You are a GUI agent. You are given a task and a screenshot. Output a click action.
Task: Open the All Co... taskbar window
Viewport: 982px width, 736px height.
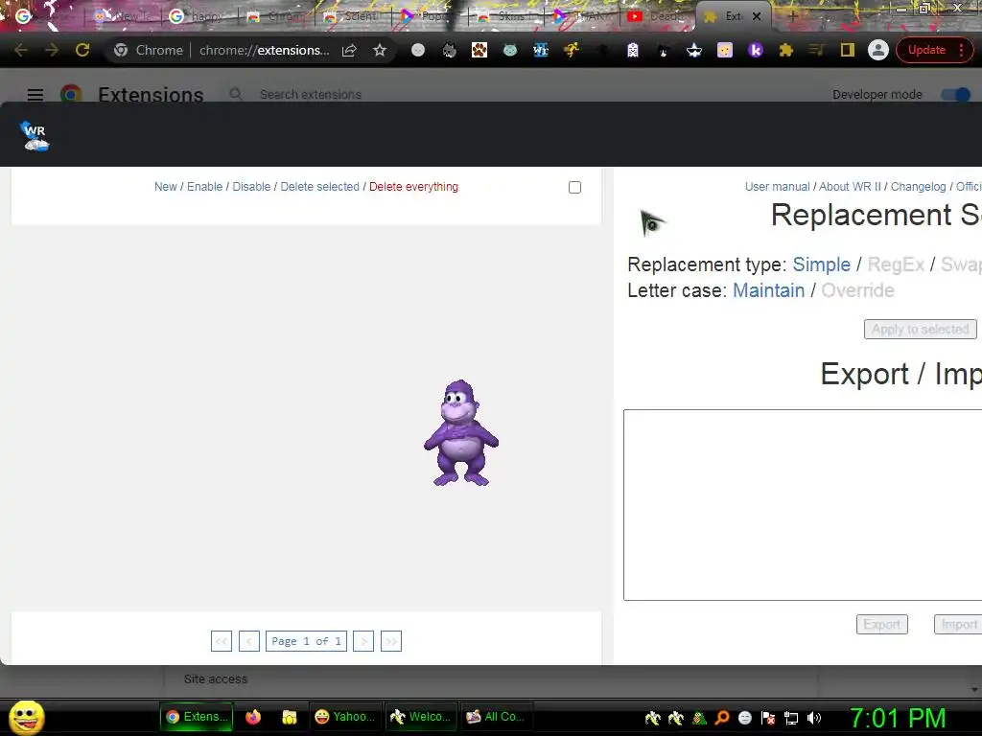click(497, 717)
